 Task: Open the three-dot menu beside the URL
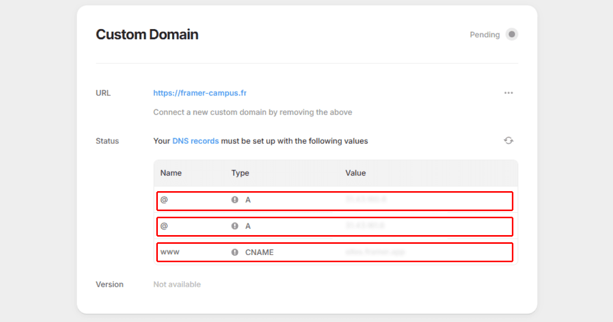click(508, 93)
